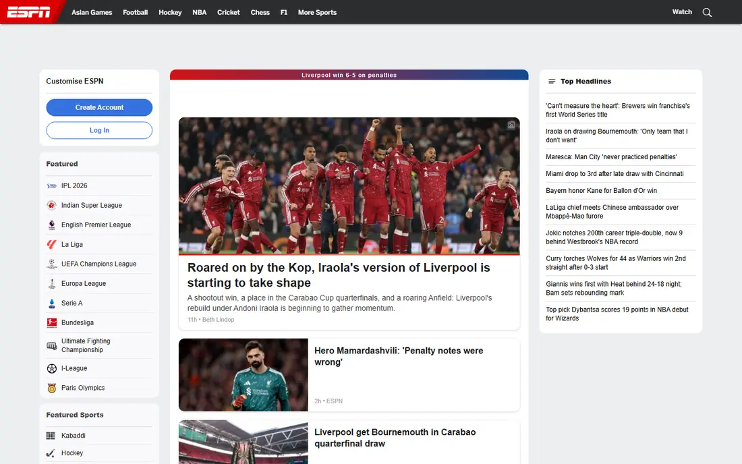Select Ultimate Fighting Championship text link
The image size is (742, 464).
point(86,346)
